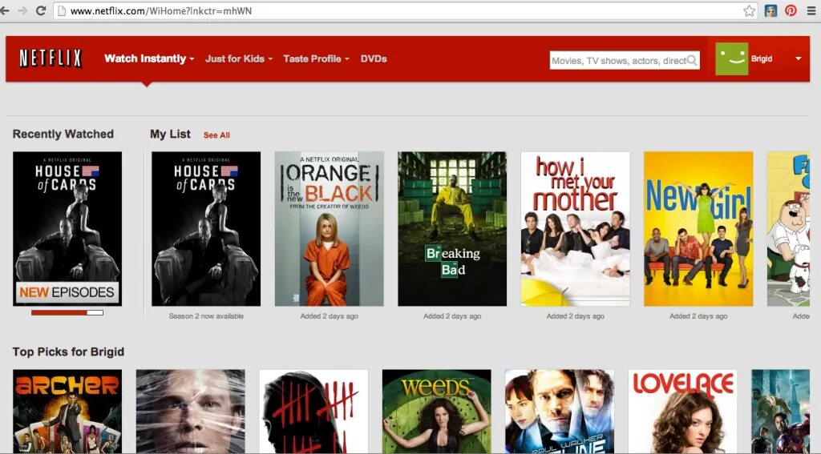Click the Brigid profile name
Image resolution: width=821 pixels, height=454 pixels.
[762, 58]
